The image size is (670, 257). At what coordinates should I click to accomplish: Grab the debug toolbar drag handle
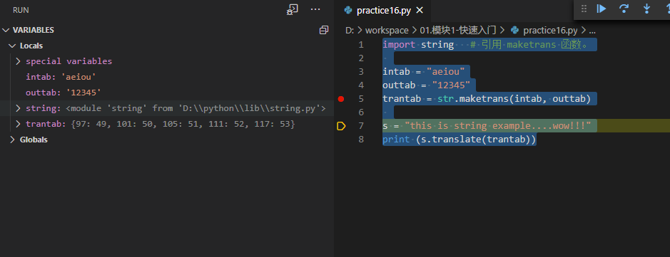pyautogui.click(x=584, y=9)
